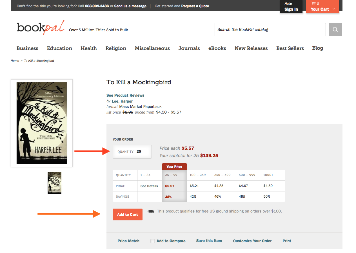Click the phone number 888-909-3486
The width and height of the screenshot is (356, 253).
pyautogui.click(x=97, y=6)
